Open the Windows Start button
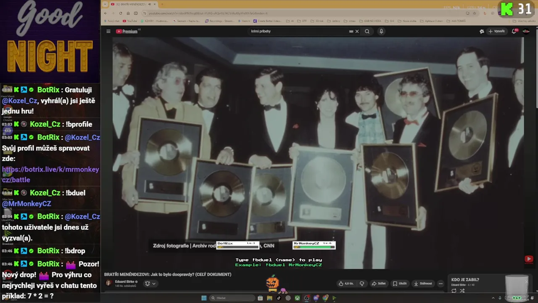The height and width of the screenshot is (303, 538). [204, 298]
